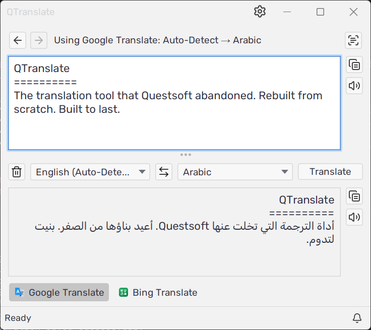Viewport: 371px width, 330px height.
Task: Open notifications bell in status bar
Action: pos(357,318)
